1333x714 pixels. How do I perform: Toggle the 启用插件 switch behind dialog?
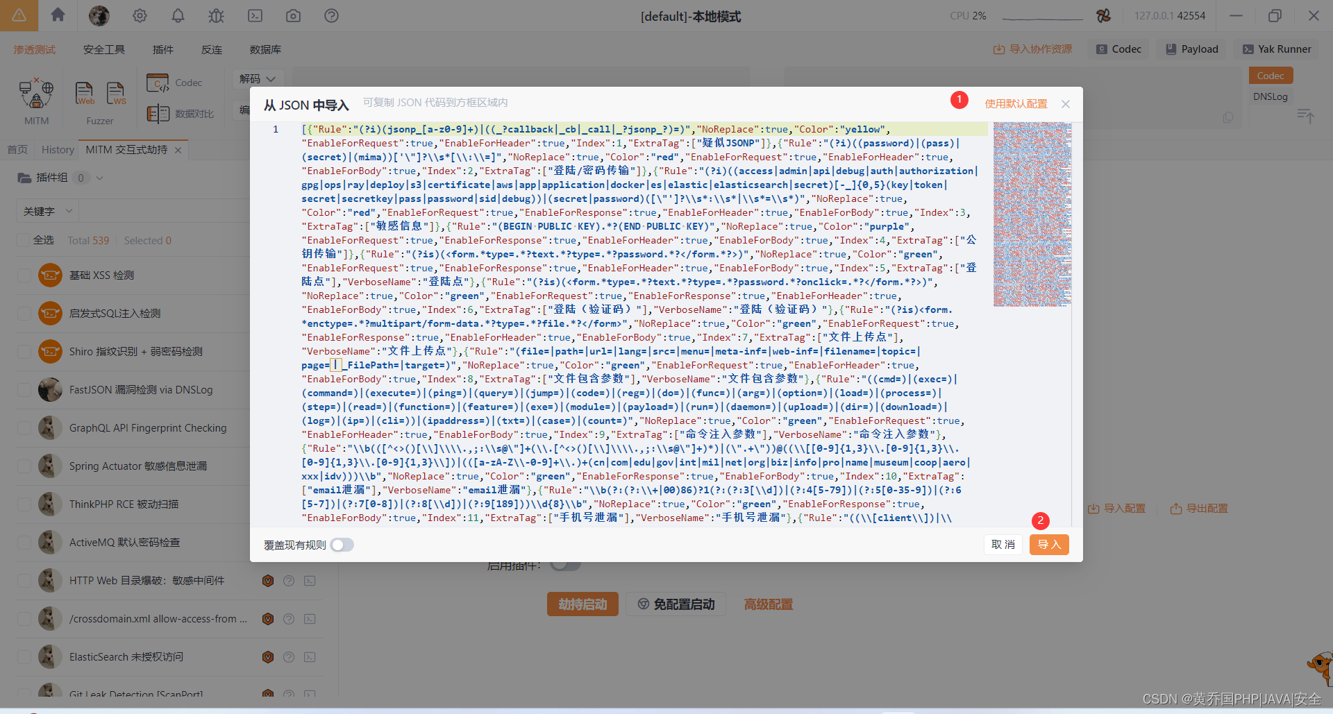point(566,565)
